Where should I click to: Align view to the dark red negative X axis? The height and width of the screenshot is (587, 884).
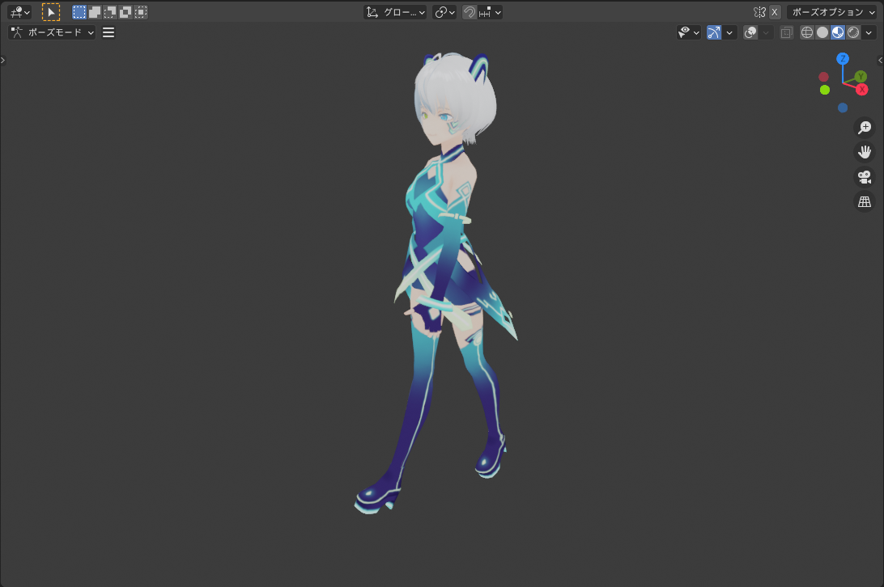point(823,77)
